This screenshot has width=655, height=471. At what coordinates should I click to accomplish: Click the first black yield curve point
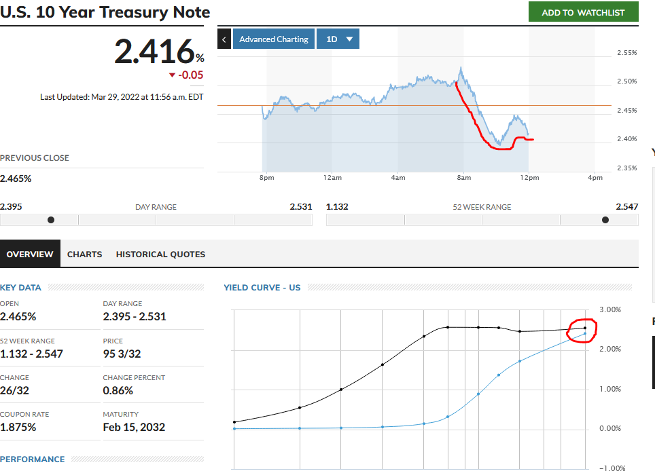point(234,422)
